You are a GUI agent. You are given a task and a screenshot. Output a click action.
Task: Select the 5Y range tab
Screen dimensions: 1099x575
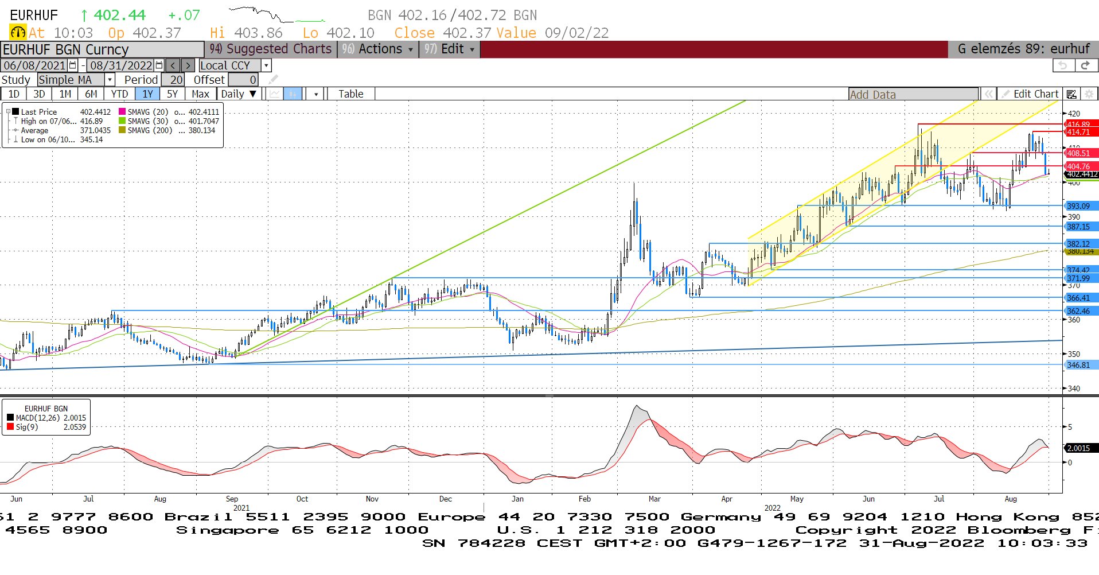point(172,94)
